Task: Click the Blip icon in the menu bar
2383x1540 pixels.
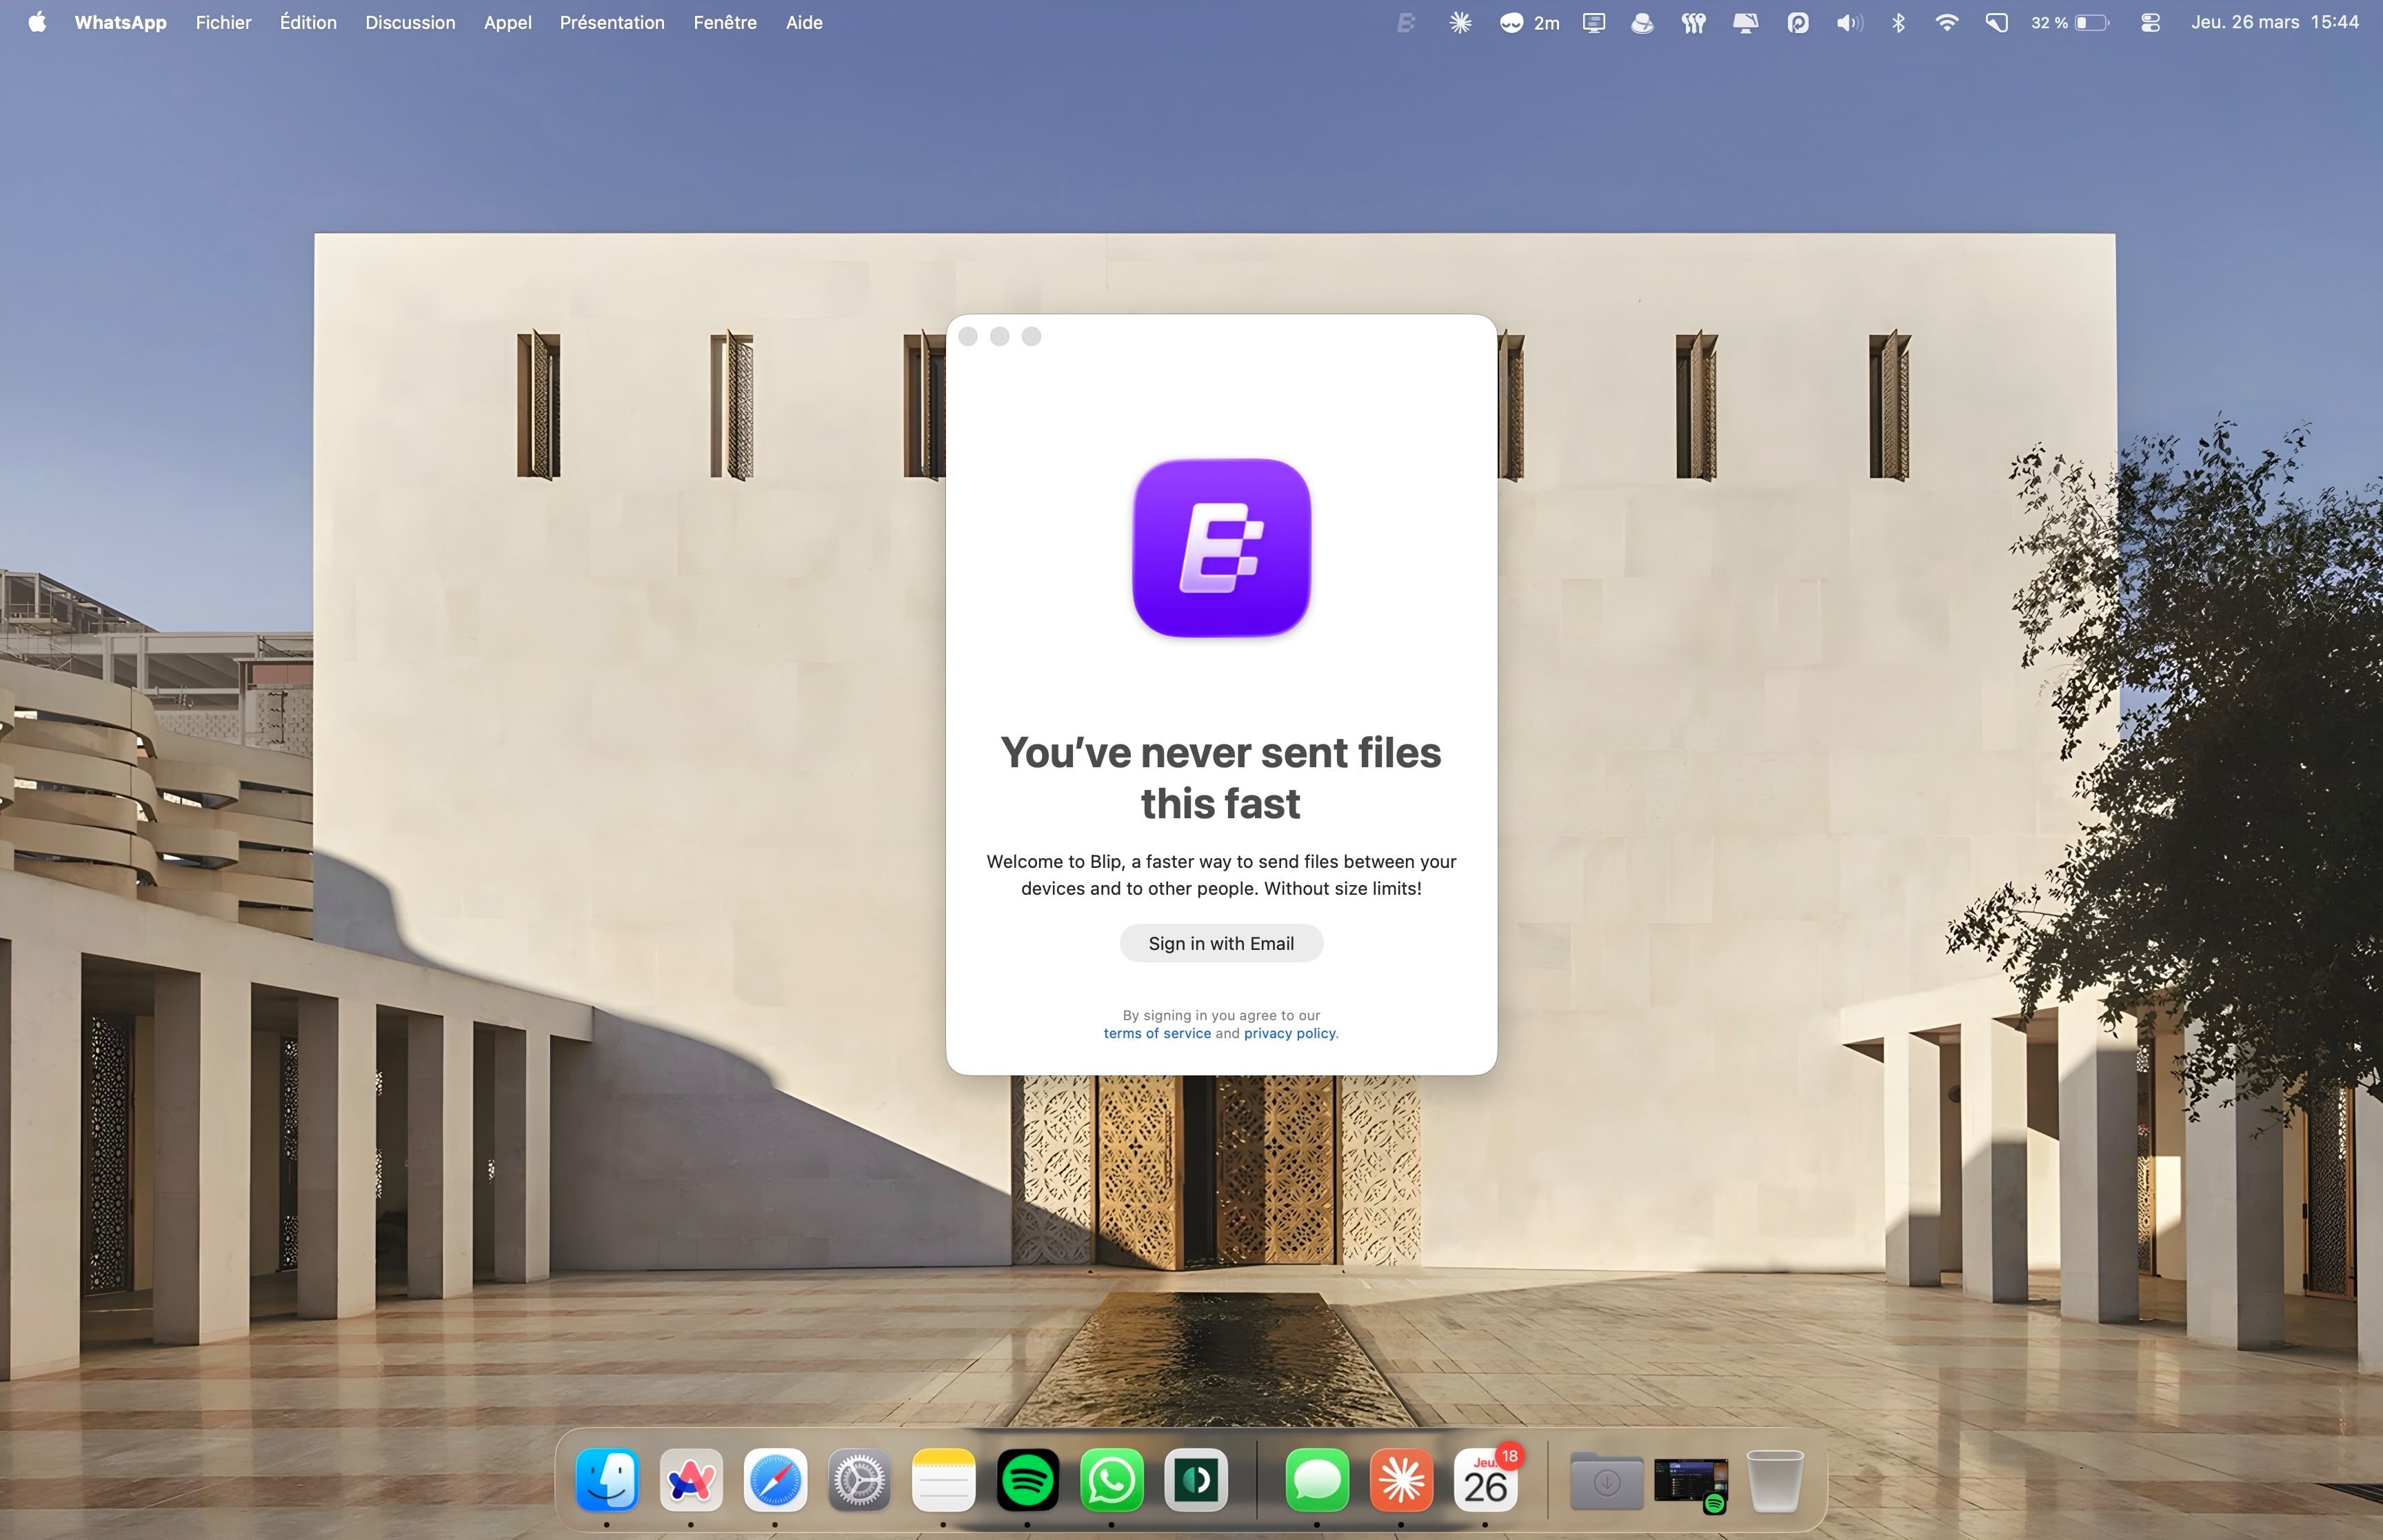Action: (1406, 22)
